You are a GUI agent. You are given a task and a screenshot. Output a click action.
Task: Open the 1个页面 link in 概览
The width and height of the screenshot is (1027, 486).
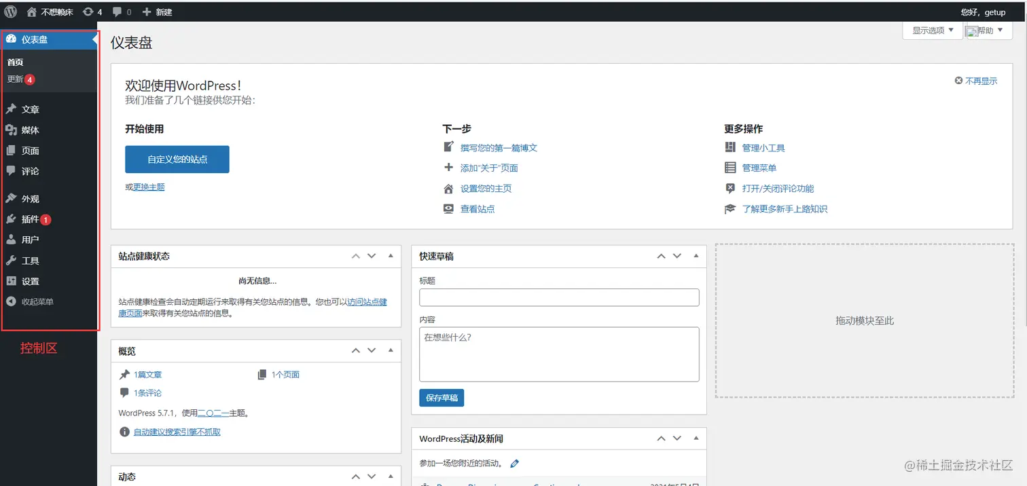click(285, 375)
